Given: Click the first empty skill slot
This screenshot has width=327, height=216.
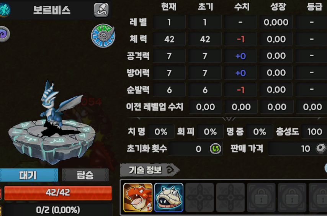Looking at the screenshot, I should click(199, 198).
